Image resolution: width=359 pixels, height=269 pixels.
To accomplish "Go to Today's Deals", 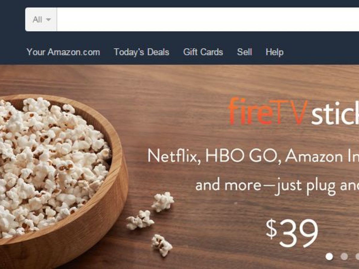I will tap(142, 52).
